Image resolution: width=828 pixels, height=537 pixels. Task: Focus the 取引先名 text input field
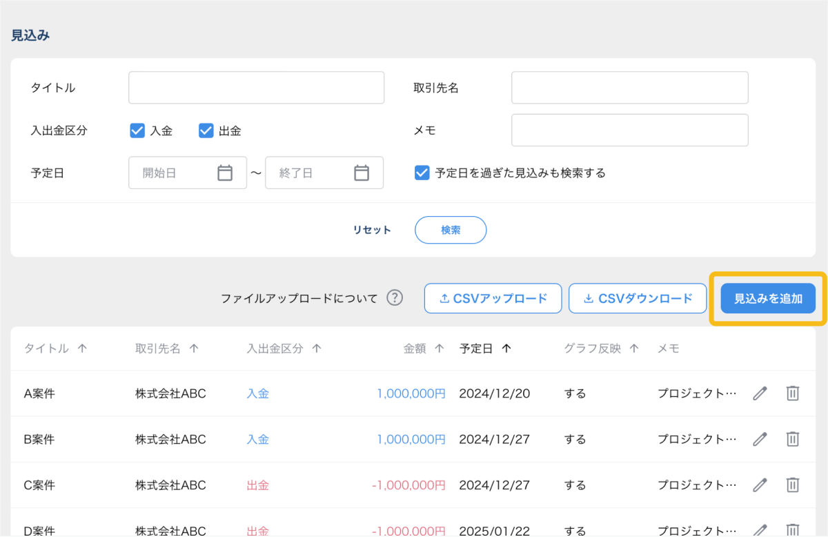coord(629,88)
